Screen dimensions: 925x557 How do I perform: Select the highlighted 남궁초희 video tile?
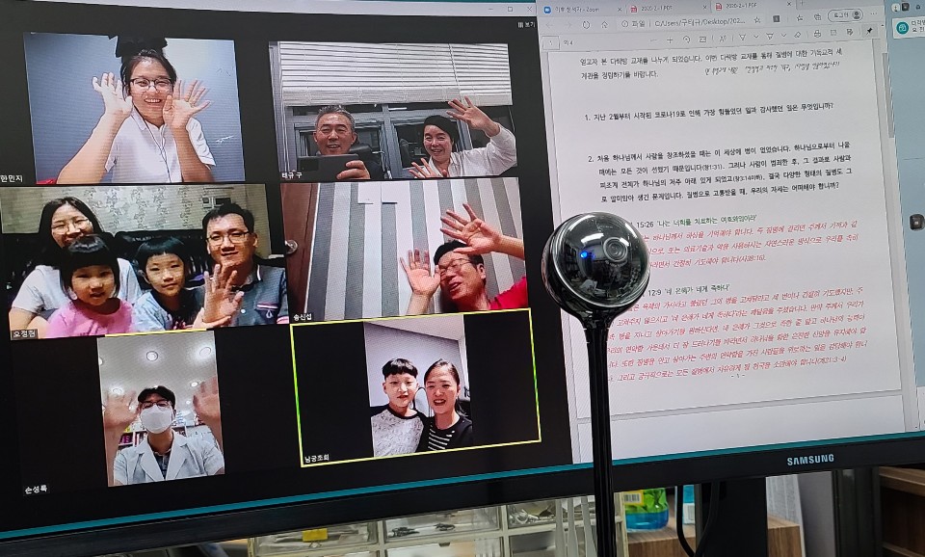click(415, 387)
